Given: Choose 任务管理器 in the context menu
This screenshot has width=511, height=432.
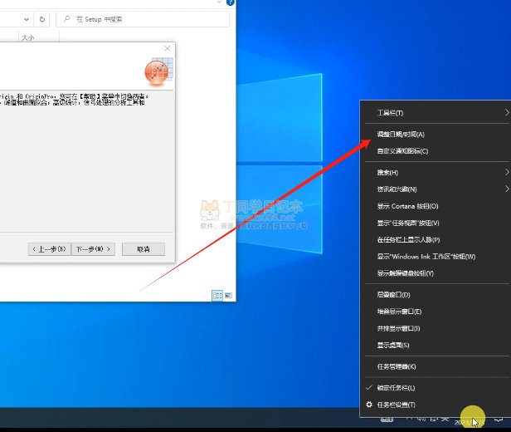Looking at the screenshot, I should [397, 366].
